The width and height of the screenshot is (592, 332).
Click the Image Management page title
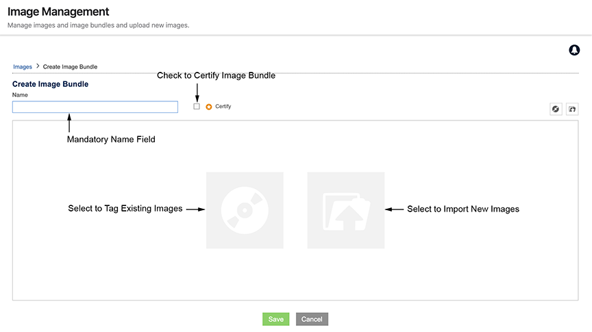58,12
